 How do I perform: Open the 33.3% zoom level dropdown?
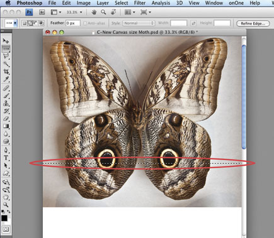[74, 13]
